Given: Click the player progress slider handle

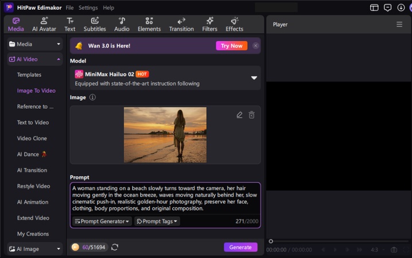Looking at the screenshot, I should coord(271,241).
